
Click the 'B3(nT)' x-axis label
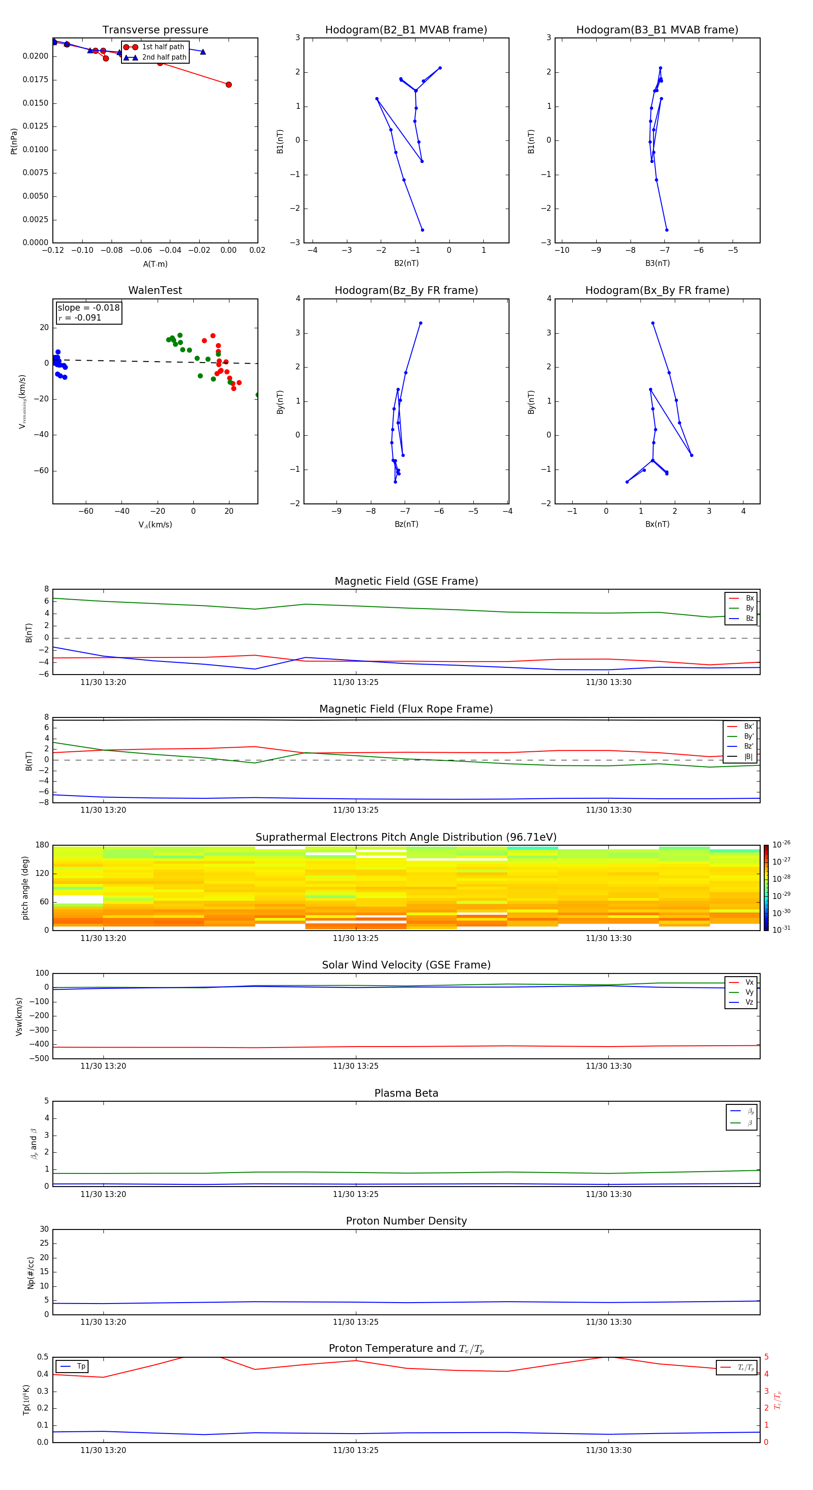(x=657, y=263)
